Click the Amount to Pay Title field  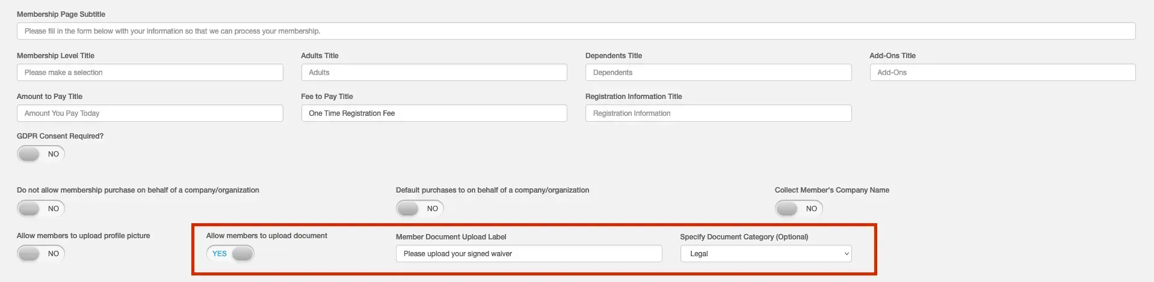[x=150, y=113]
